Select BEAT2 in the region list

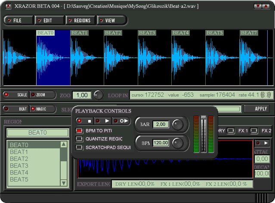34,159
